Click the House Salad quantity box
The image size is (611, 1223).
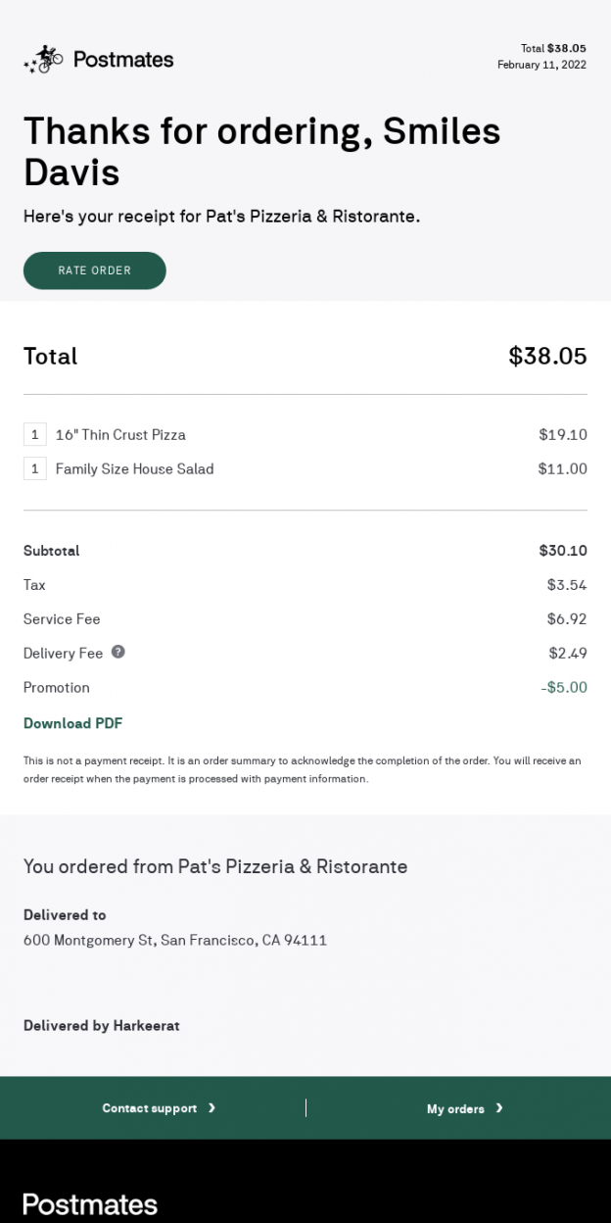point(34,468)
